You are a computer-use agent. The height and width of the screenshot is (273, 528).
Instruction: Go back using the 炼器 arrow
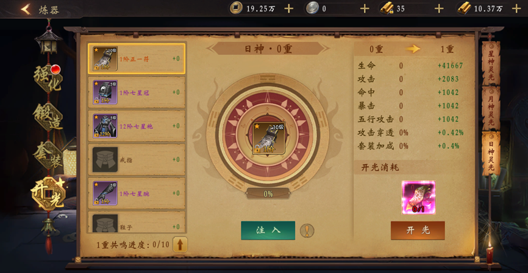click(26, 9)
